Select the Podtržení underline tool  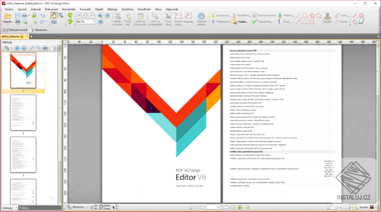click(241, 16)
